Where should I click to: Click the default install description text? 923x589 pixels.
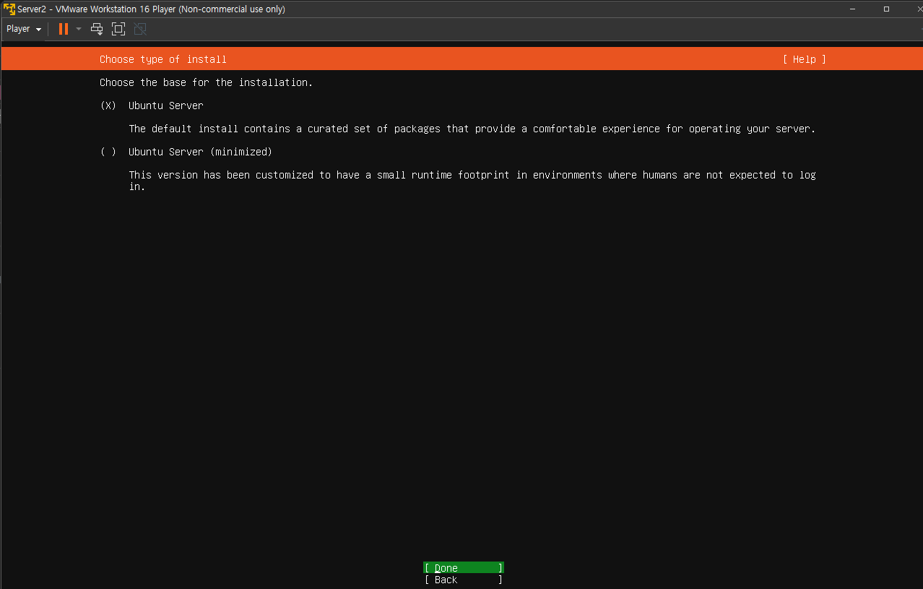pyautogui.click(x=472, y=129)
